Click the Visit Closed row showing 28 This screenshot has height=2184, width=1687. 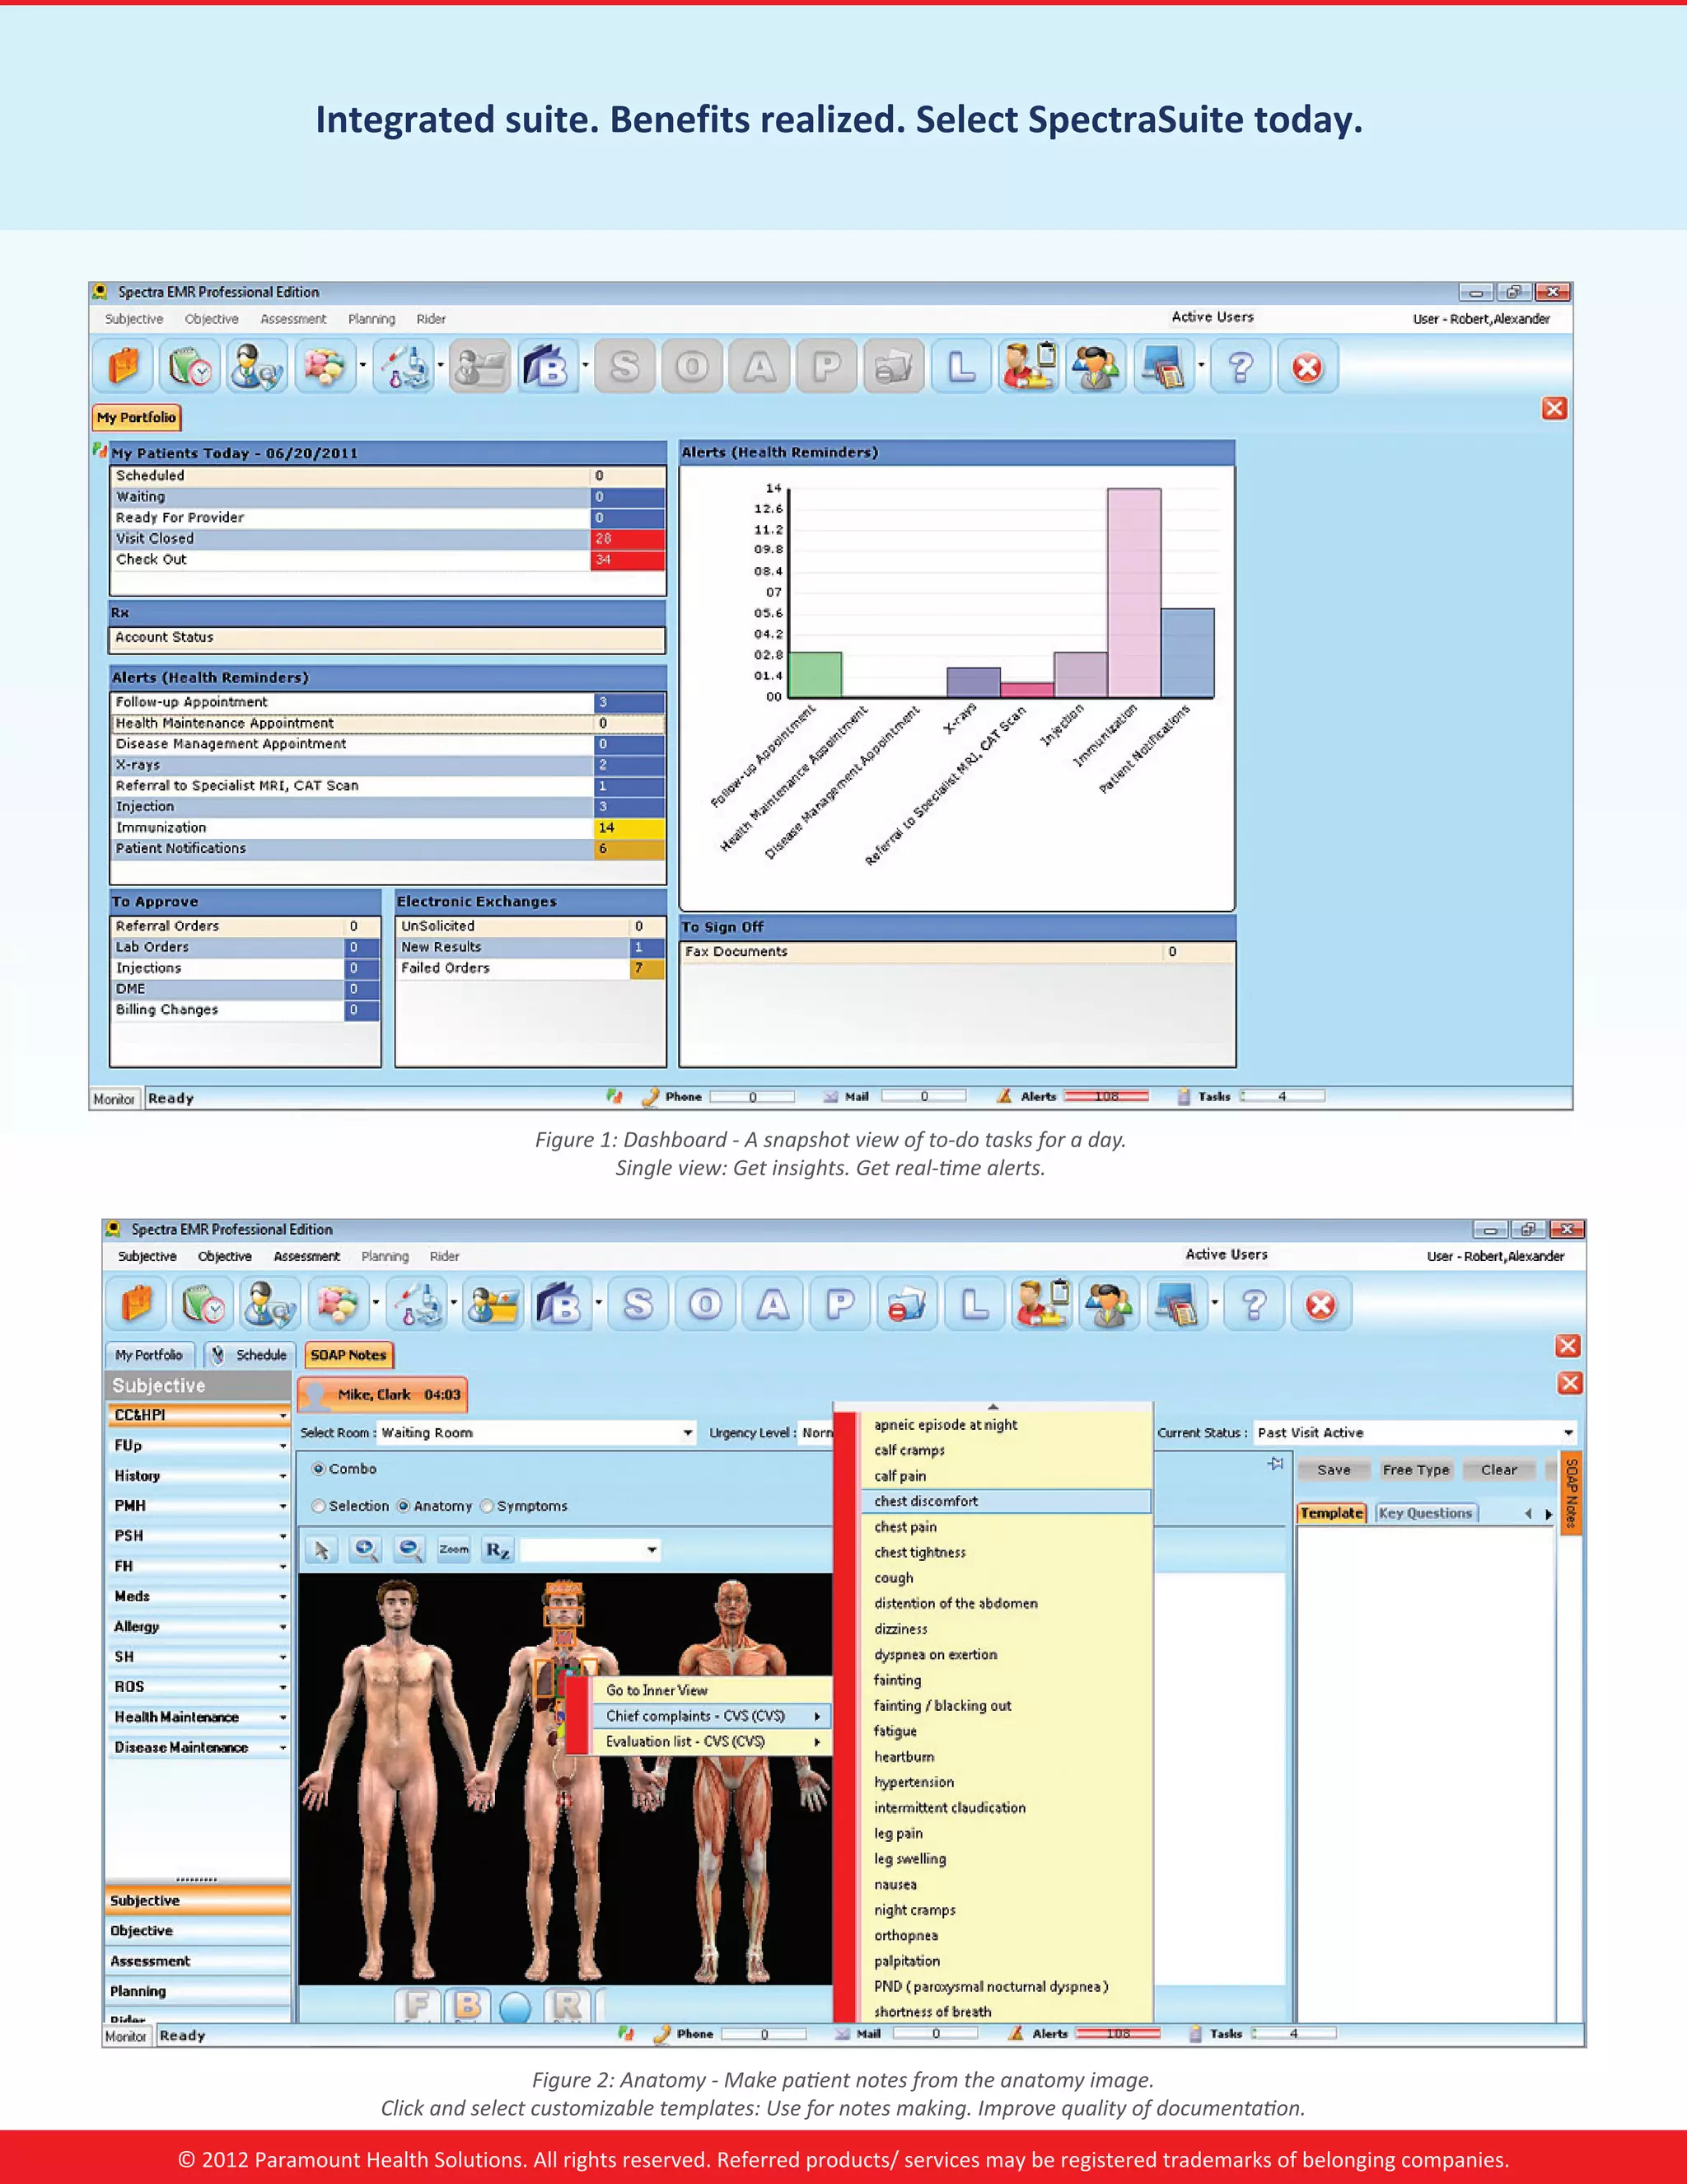389,539
